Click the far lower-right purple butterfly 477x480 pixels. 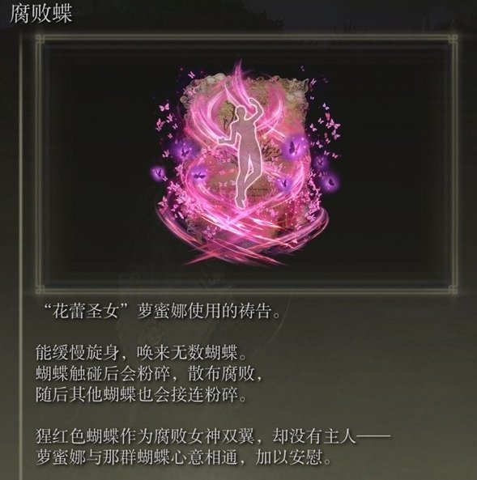pyautogui.click(x=330, y=181)
